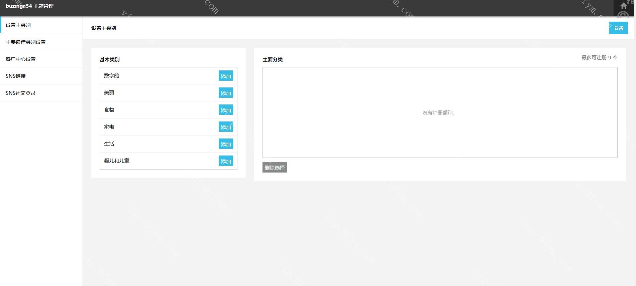Add the 生活 category
This screenshot has width=636, height=286.
(226, 144)
